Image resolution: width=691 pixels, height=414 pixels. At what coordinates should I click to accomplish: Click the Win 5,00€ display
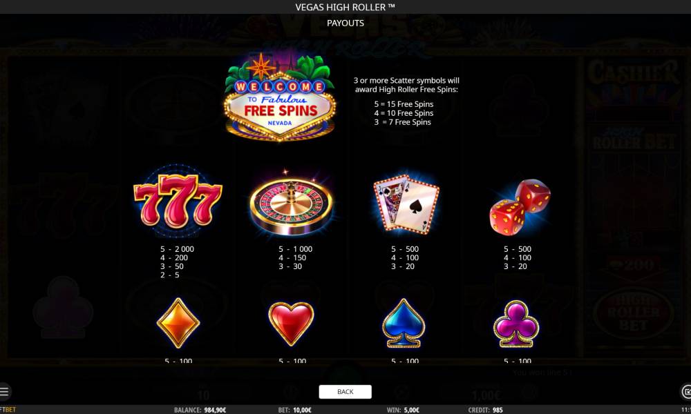pyautogui.click(x=403, y=410)
